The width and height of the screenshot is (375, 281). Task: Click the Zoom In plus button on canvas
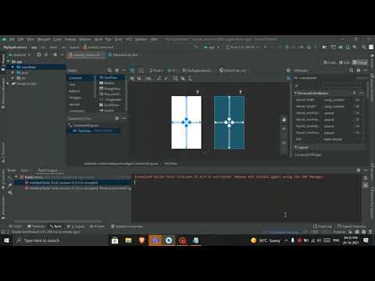click(x=284, y=129)
